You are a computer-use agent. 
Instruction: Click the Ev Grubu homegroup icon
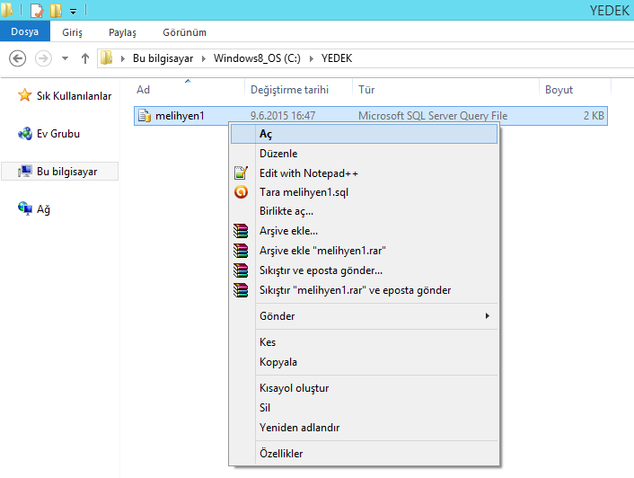click(25, 134)
